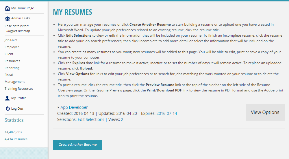Click the Edit Selections link

click(x=91, y=119)
